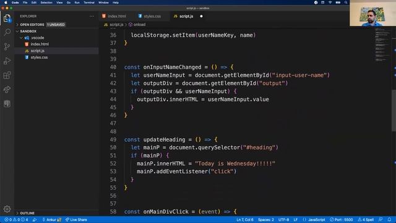The height and width of the screenshot is (223, 396).
Task: Click Port: 5500 Live Server indicator
Action: [341, 220]
